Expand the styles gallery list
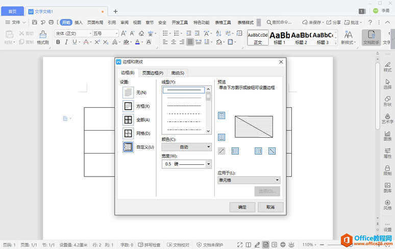This screenshot has height=249, width=395. pos(336,43)
